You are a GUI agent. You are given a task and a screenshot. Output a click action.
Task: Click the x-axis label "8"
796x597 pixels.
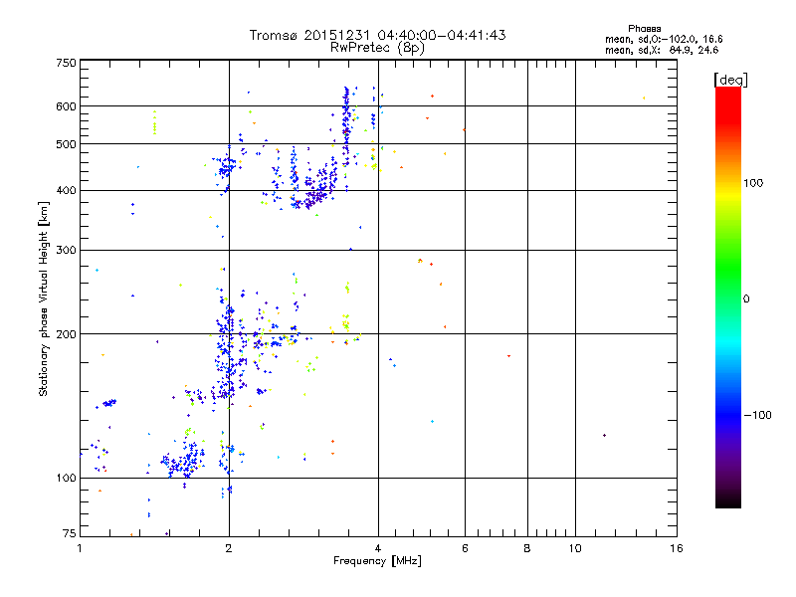tap(527, 548)
